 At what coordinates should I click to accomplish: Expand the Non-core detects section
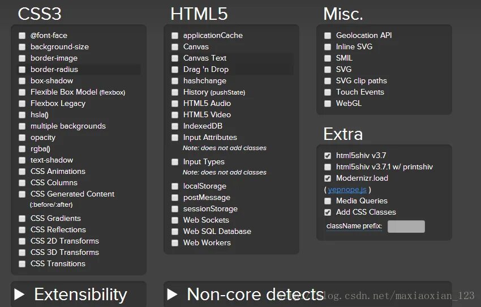[x=173, y=295]
